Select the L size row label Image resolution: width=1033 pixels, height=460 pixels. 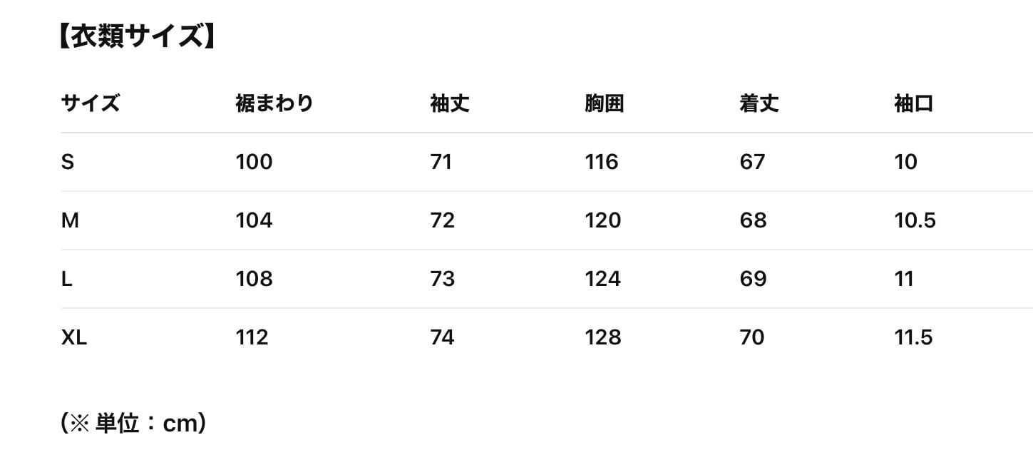click(x=67, y=280)
